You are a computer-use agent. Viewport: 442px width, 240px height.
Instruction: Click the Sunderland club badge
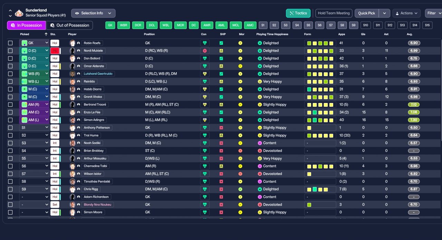pyautogui.click(x=19, y=13)
